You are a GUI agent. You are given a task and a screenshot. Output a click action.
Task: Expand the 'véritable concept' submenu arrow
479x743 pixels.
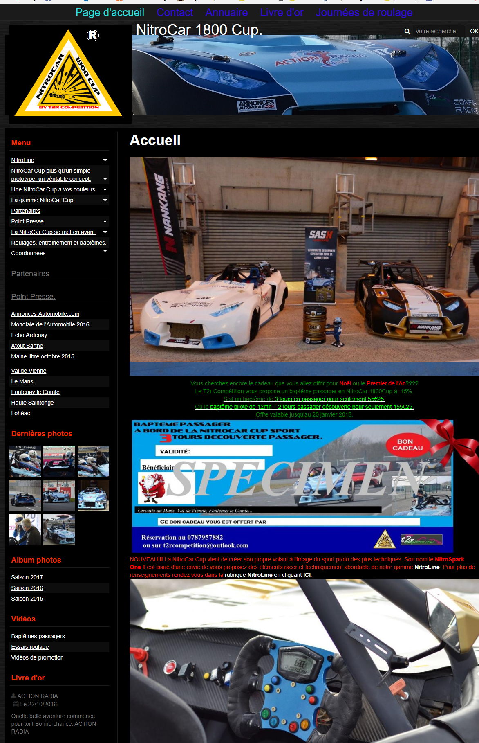pyautogui.click(x=105, y=179)
